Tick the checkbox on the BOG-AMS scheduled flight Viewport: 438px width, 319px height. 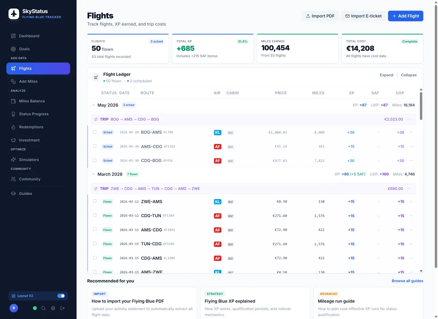coord(95,132)
